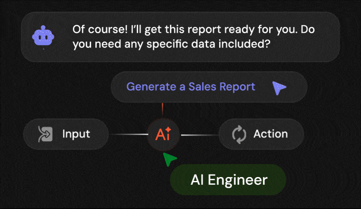The width and height of the screenshot is (361, 209).
Task: Click the "Action" text label
Action: pyautogui.click(x=270, y=134)
